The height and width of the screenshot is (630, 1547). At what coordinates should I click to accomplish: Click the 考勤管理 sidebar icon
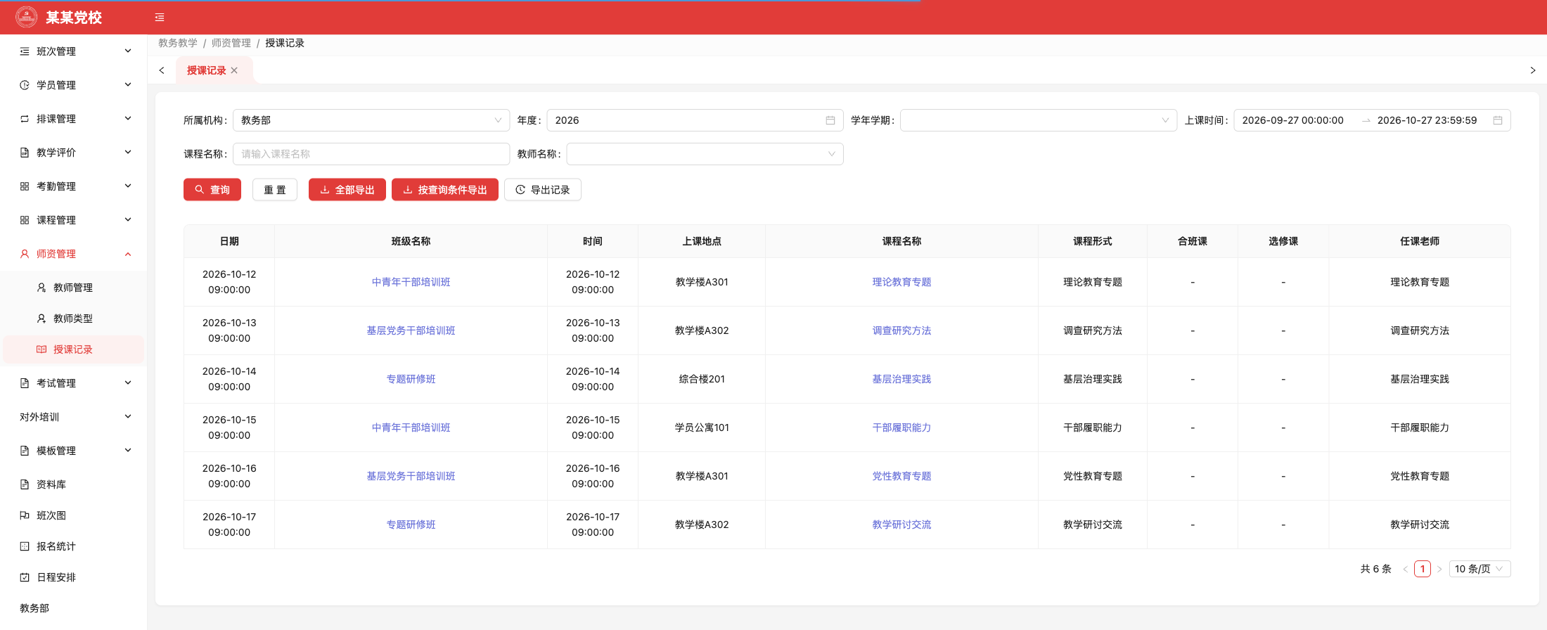[x=25, y=186]
